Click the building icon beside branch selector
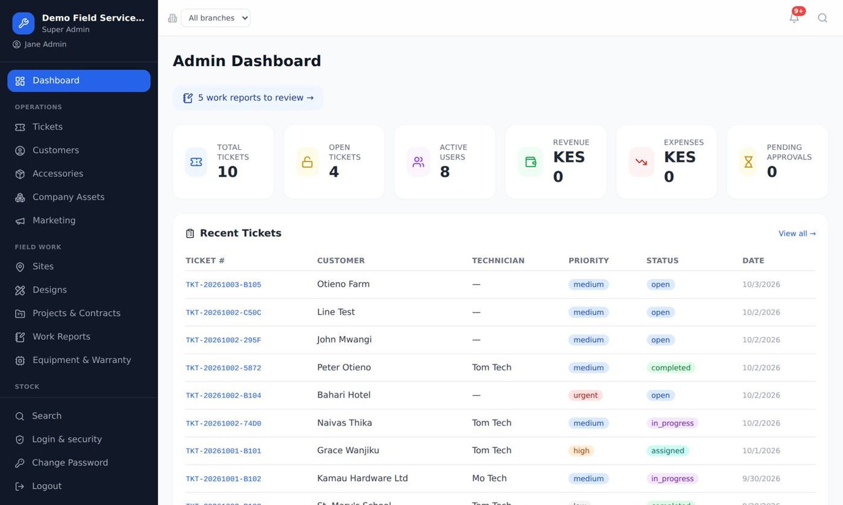The width and height of the screenshot is (843, 505). tap(172, 18)
